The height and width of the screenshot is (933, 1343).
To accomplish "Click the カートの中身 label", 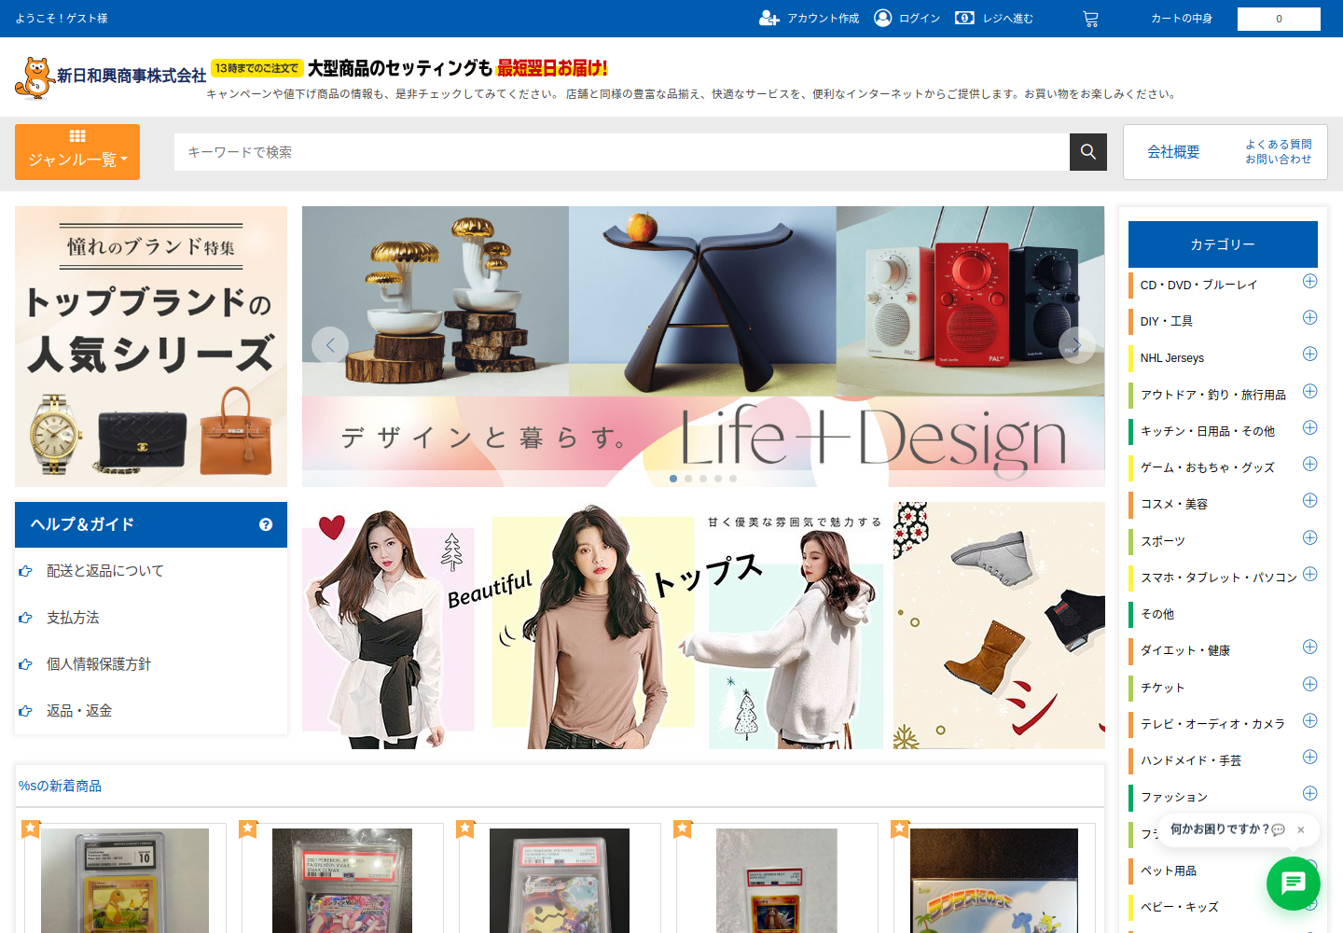I will 1182,19.
